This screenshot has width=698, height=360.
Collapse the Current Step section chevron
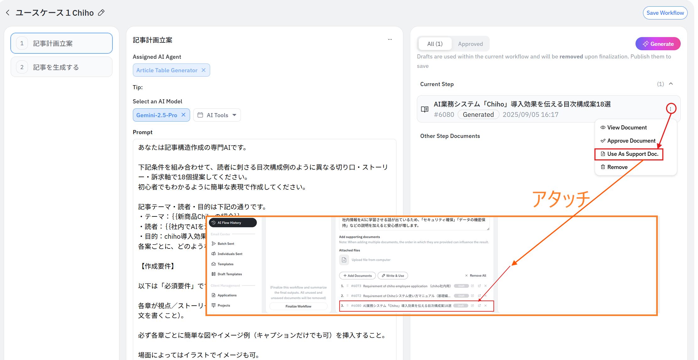coord(671,84)
